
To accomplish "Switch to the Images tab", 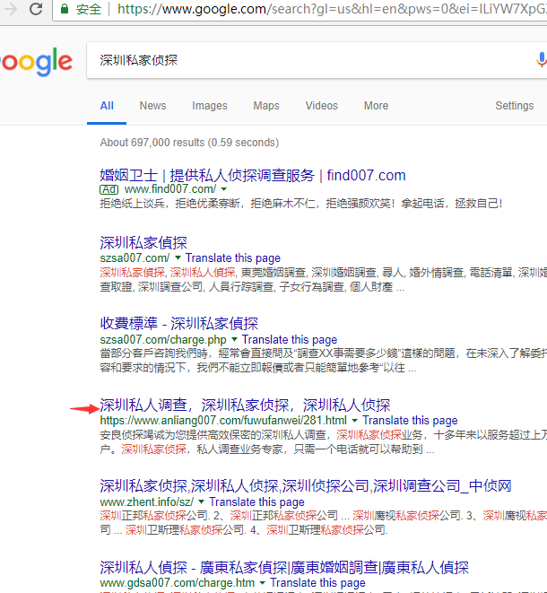I will (210, 106).
